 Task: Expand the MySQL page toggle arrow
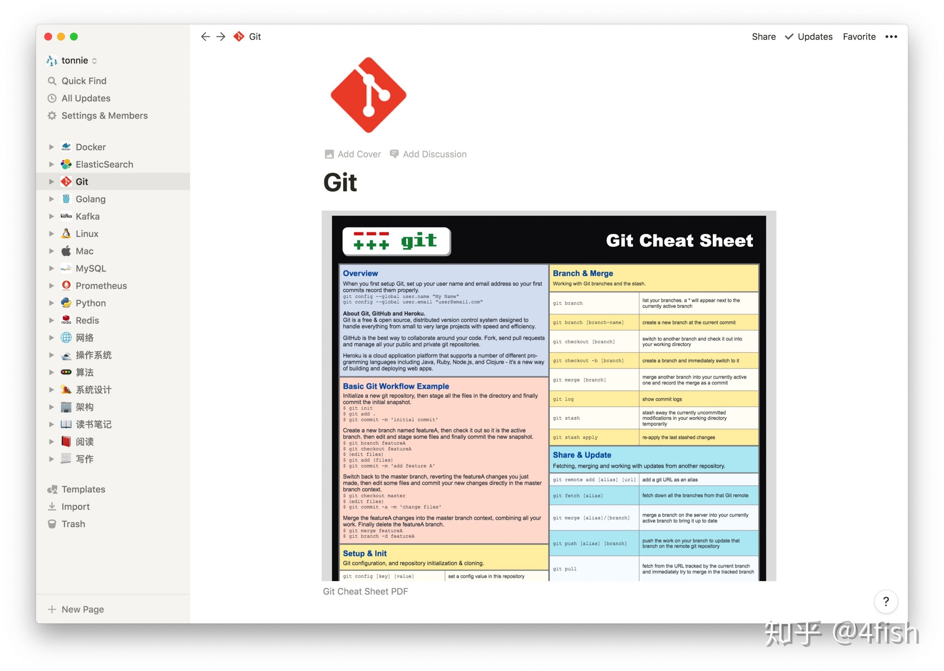click(x=51, y=268)
